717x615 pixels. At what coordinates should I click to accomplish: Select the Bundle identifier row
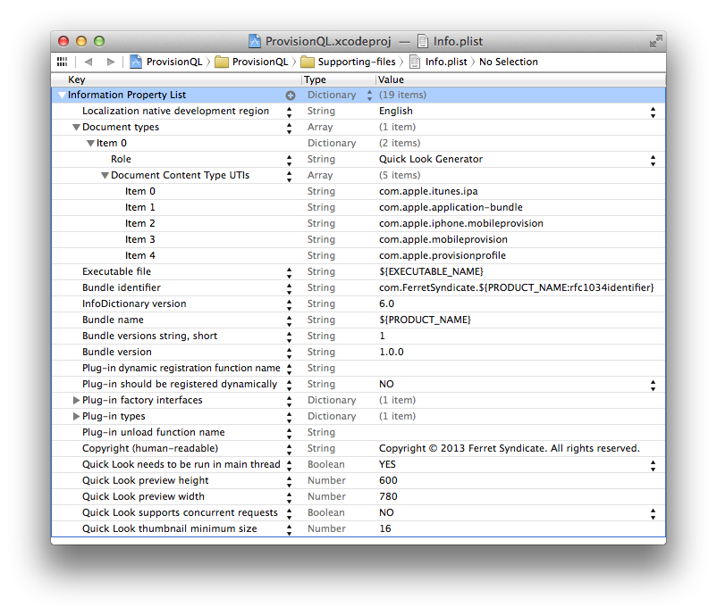(358, 287)
